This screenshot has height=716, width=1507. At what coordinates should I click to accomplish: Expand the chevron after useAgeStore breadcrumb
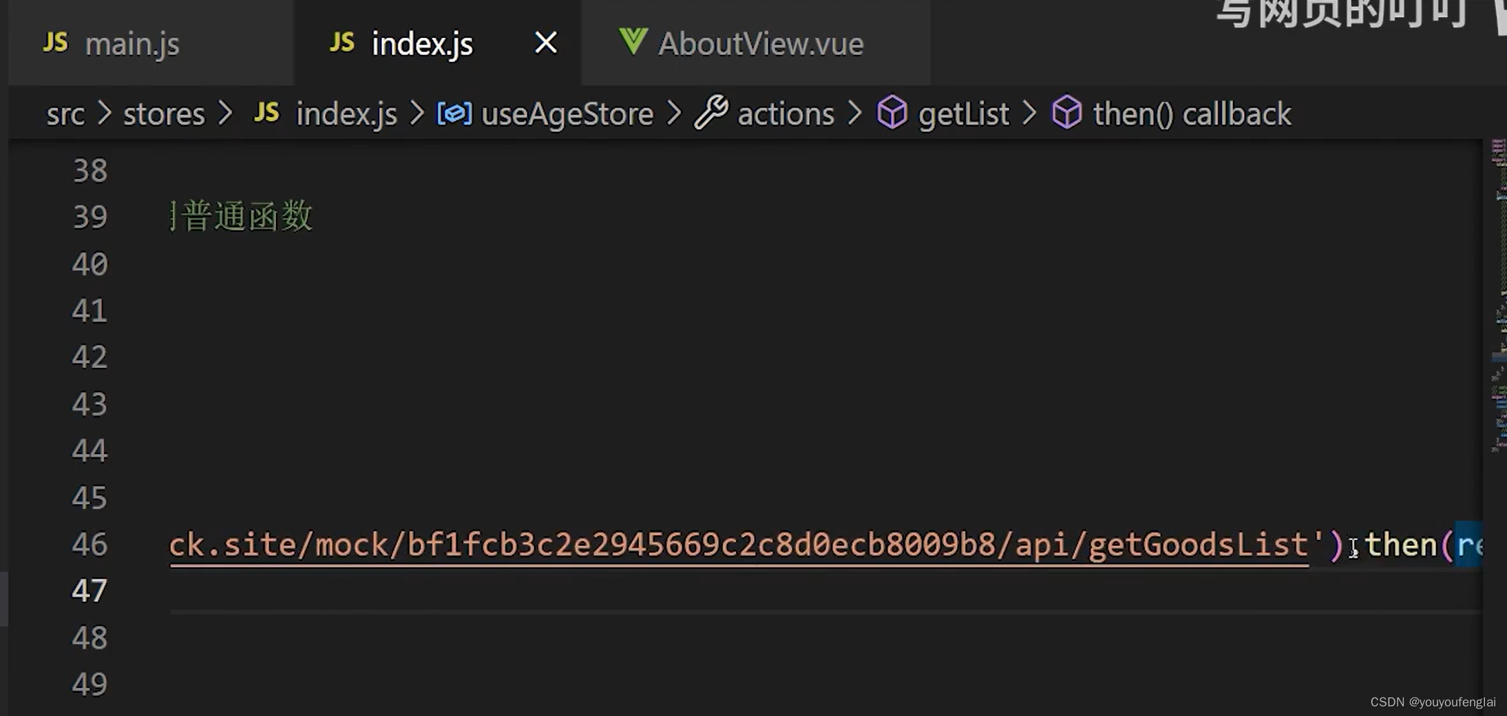(674, 113)
